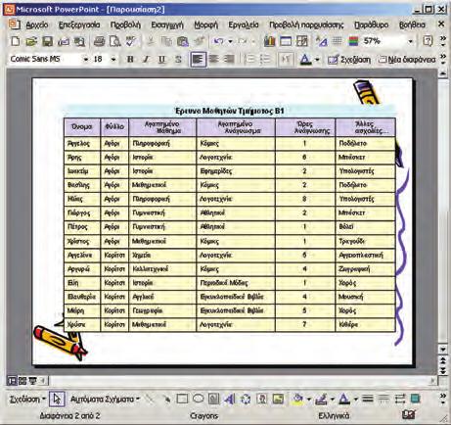Draw a line with the Line tool
This screenshot has height=425, width=451.
coord(150,399)
